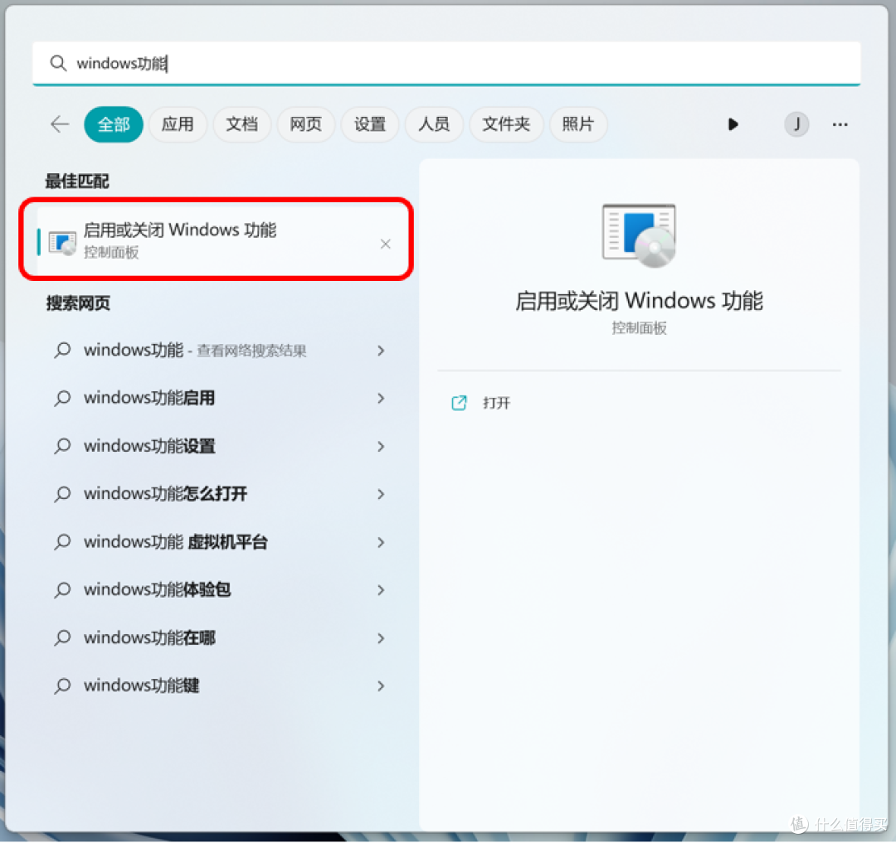The width and height of the screenshot is (896, 843).
Task: Click 启用或关闭 Windows 功能 title in preview pane
Action: (639, 301)
